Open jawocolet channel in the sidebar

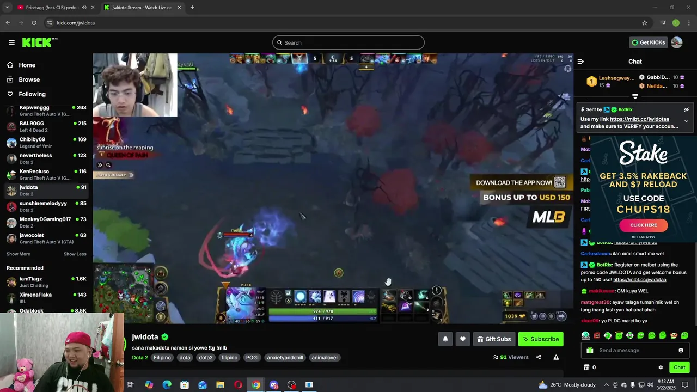[46, 238]
